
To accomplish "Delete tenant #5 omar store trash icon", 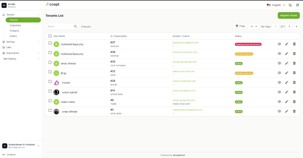I will point(294,111).
